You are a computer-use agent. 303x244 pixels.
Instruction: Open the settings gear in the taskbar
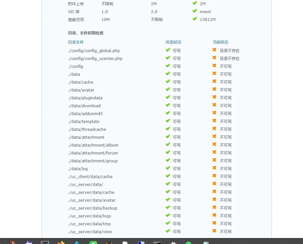click(x=173, y=243)
